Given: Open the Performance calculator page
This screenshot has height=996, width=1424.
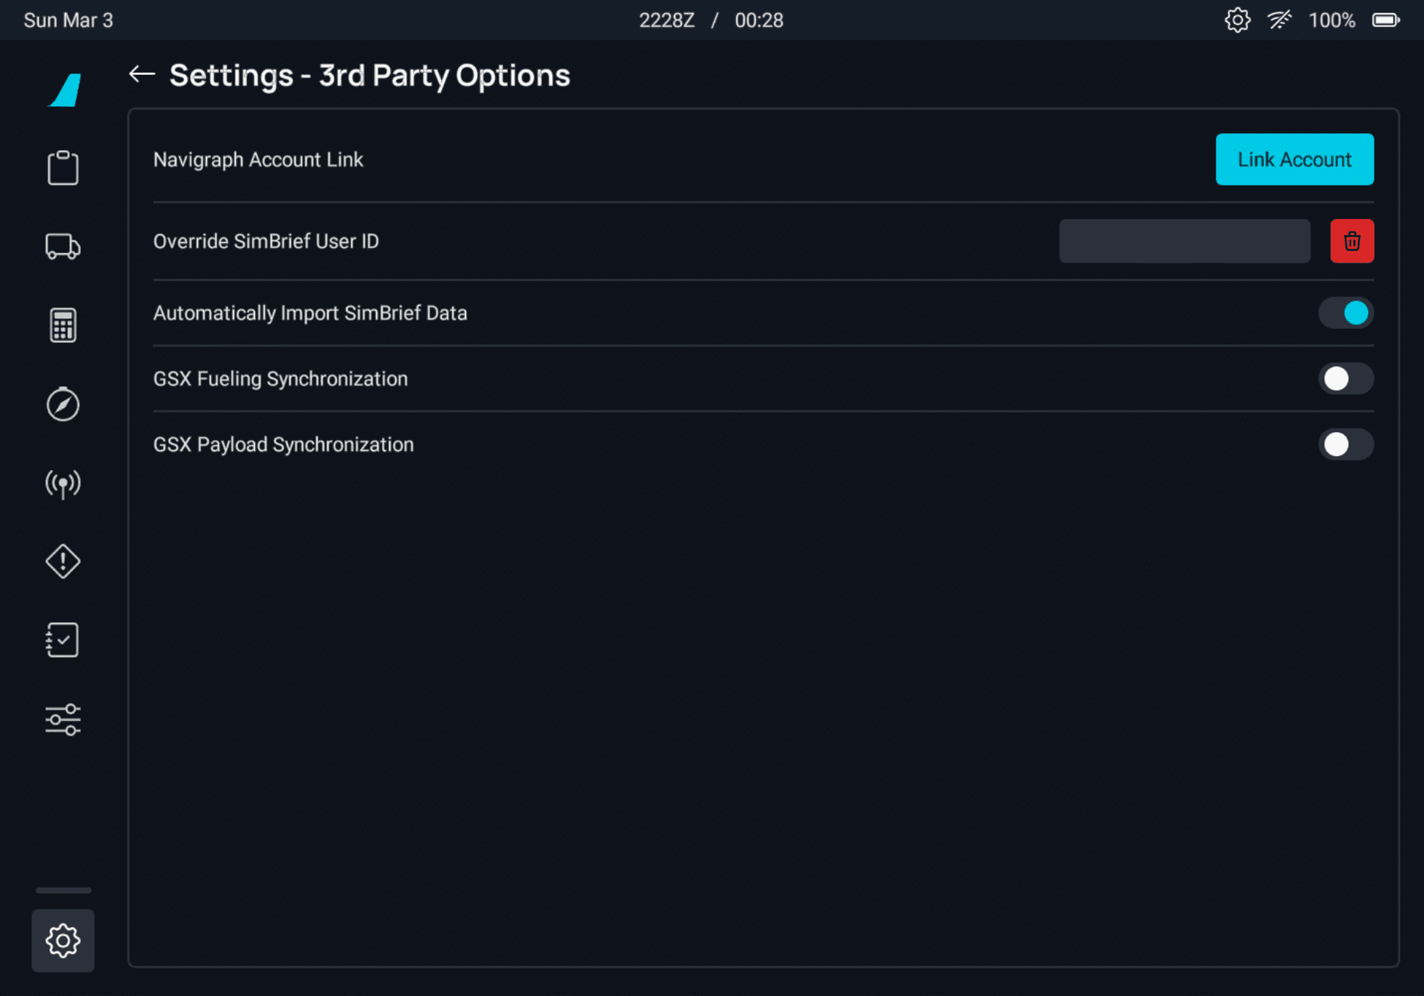Looking at the screenshot, I should pos(63,325).
